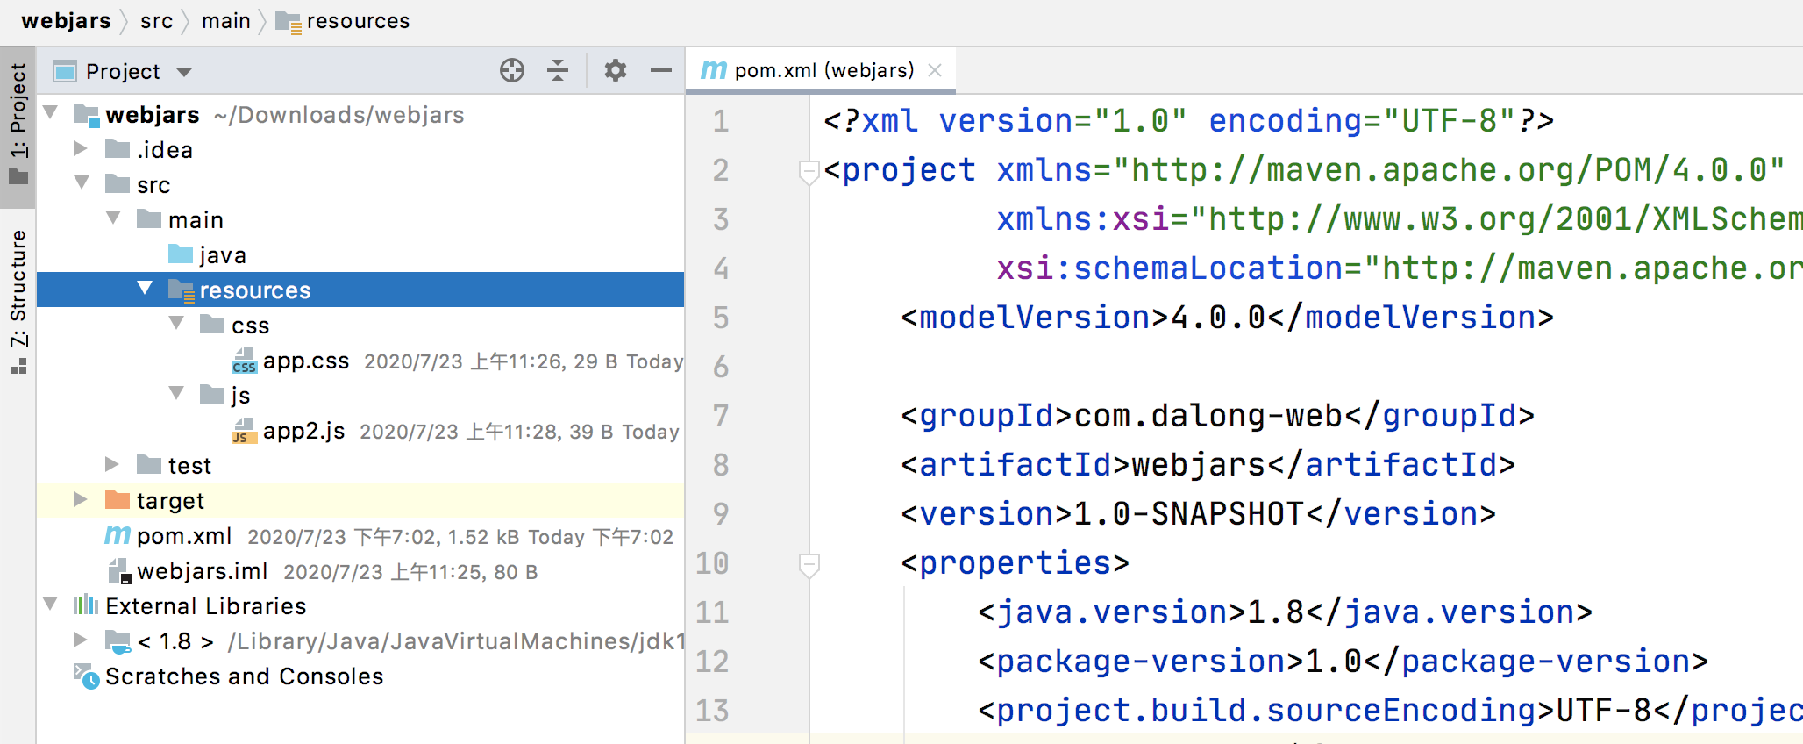This screenshot has height=744, width=1803.
Task: Collapse the js folder arrow
Action: pos(177,393)
